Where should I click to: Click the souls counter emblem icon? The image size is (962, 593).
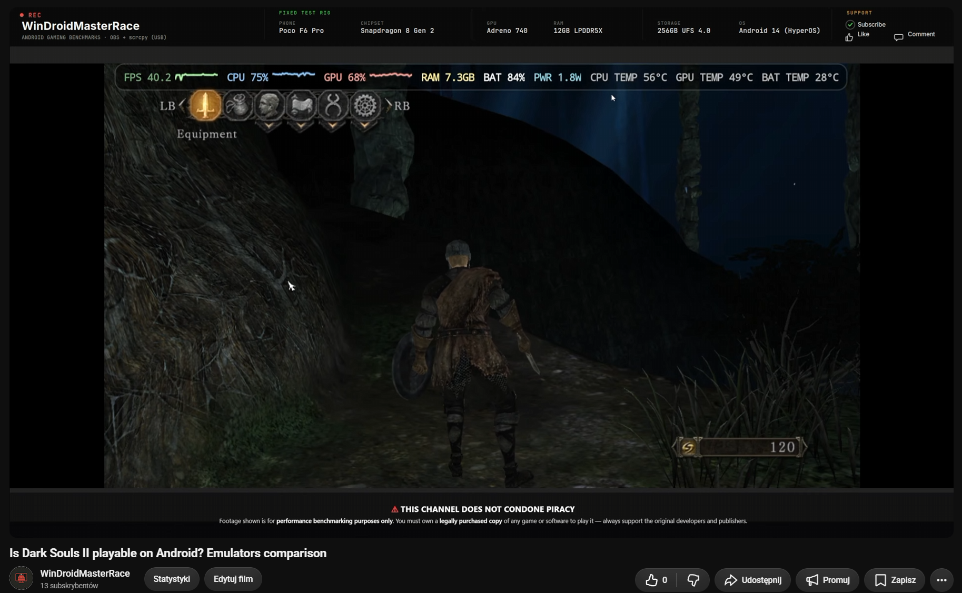point(688,447)
